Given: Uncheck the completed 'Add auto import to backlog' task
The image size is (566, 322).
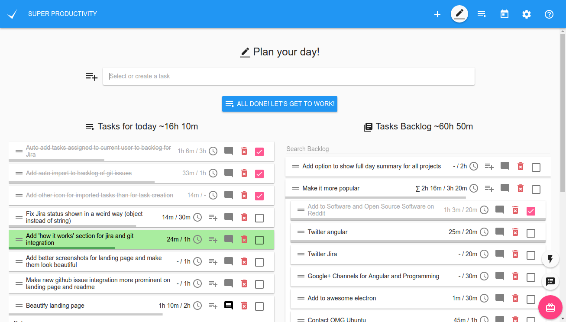Looking at the screenshot, I should pyautogui.click(x=259, y=173).
